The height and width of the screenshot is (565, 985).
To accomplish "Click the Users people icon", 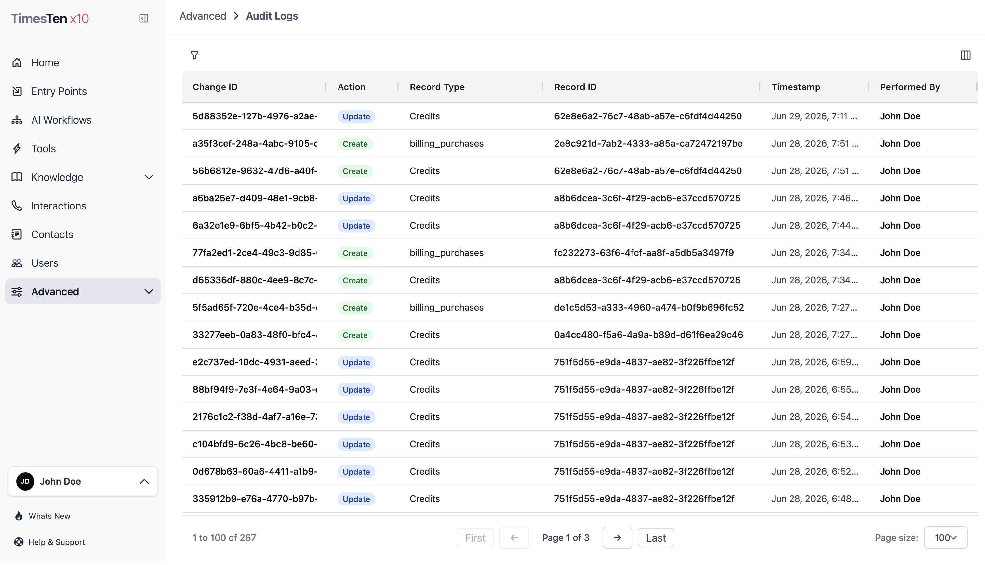I will click(17, 263).
